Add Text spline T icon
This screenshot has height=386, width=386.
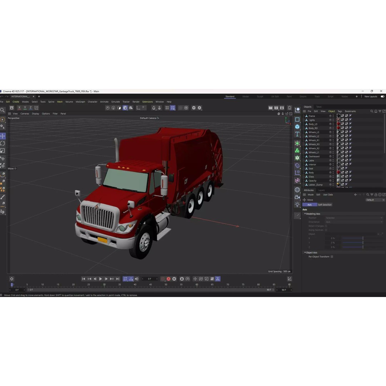[297, 134]
